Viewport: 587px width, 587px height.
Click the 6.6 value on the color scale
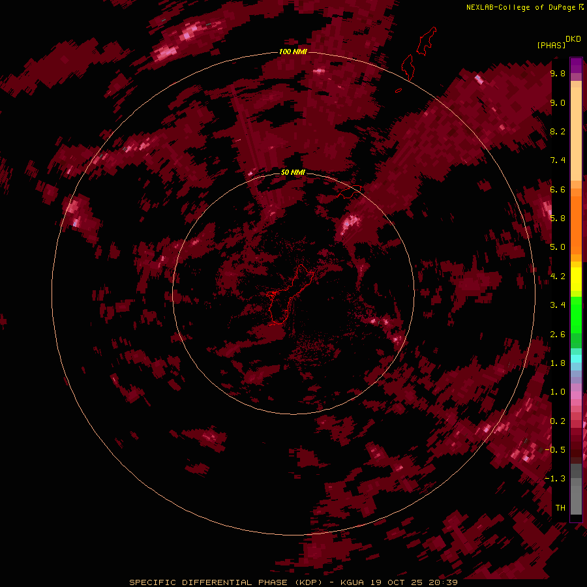(558, 189)
